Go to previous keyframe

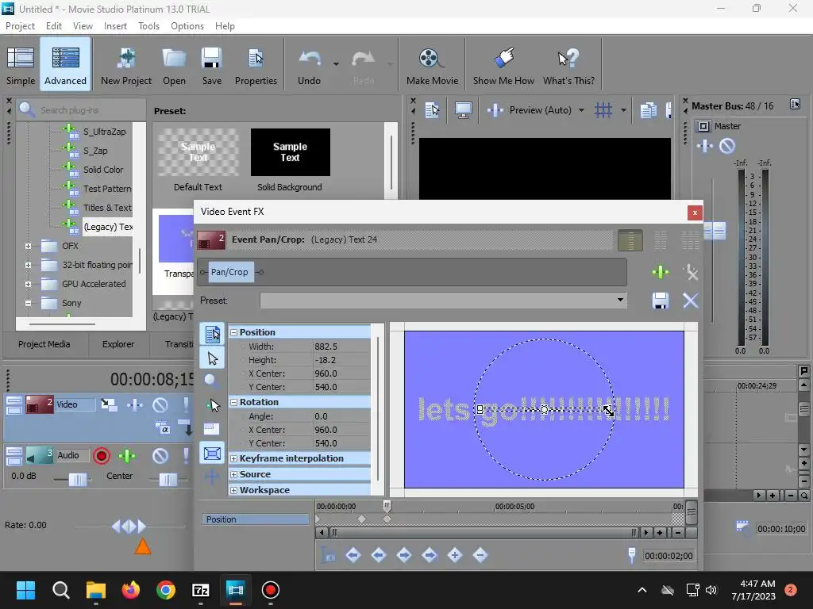379,555
